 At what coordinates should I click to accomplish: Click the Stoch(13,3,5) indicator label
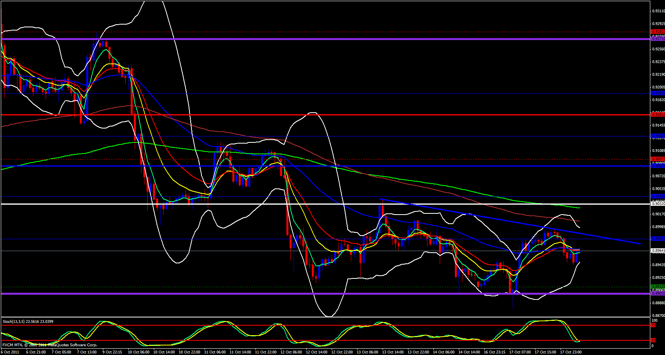point(28,321)
